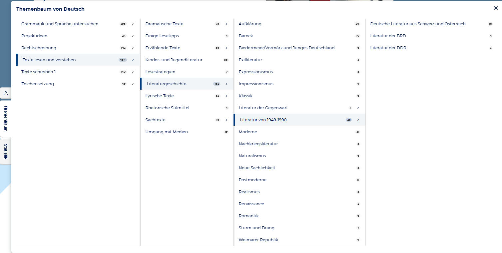
Task: Select Deutsche Literatur aus Schweiz und Österreich
Action: point(418,24)
